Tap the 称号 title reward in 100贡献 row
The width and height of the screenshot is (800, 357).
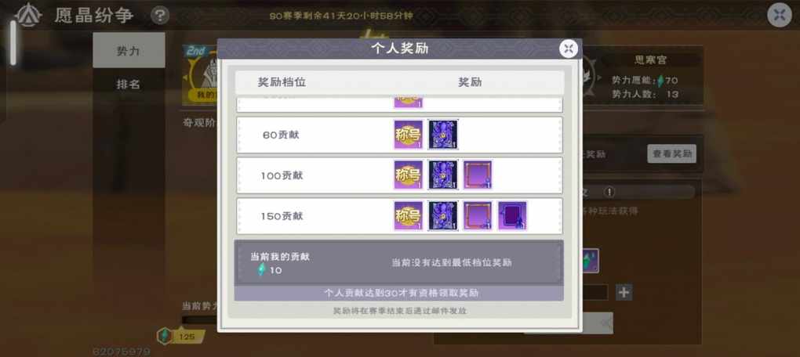point(408,175)
